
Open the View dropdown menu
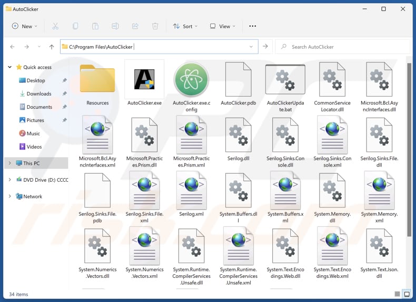pos(222,26)
